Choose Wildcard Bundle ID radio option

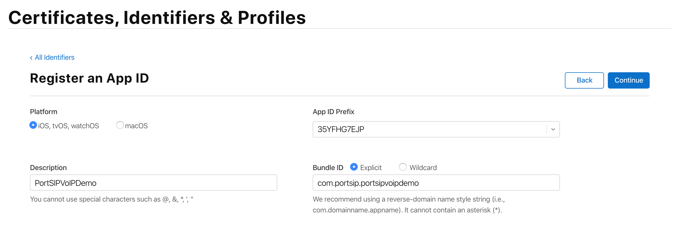(403, 167)
